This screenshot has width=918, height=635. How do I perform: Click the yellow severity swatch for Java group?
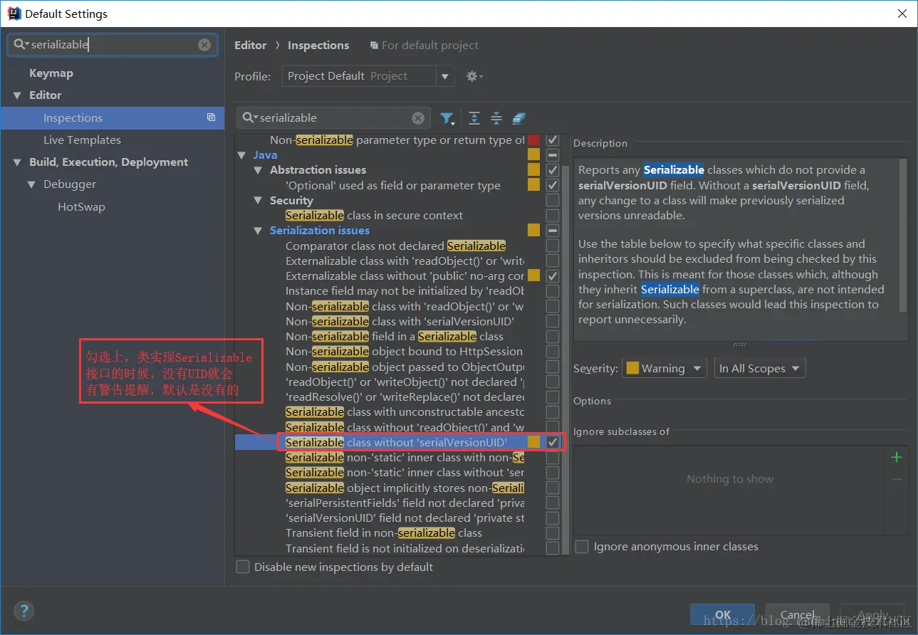point(533,155)
